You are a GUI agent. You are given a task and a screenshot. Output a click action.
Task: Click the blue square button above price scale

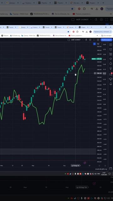(x=94, y=44)
